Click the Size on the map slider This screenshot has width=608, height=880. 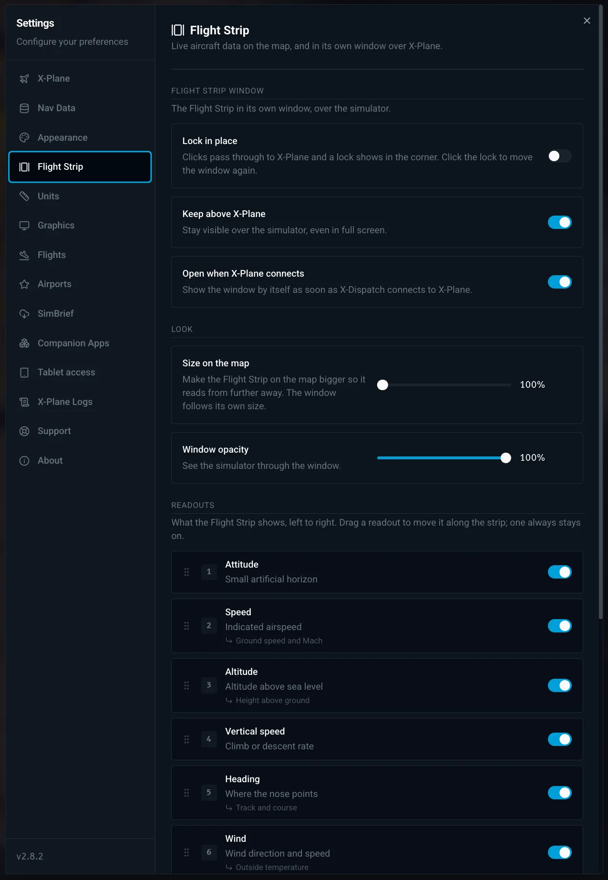(x=444, y=385)
